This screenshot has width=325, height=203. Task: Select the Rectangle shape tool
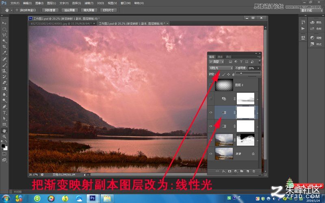point(4,125)
